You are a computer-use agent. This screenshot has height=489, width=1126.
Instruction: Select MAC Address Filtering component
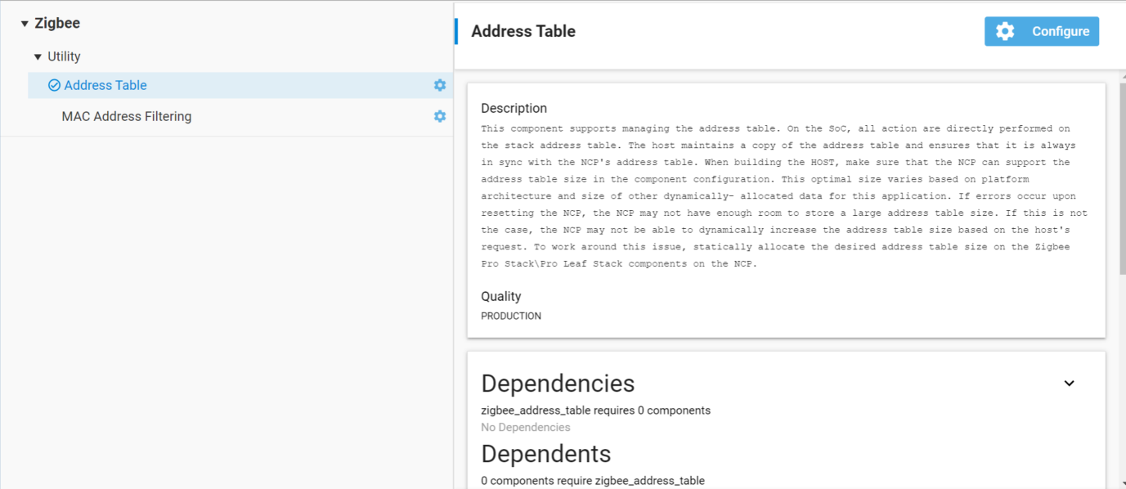coord(127,117)
